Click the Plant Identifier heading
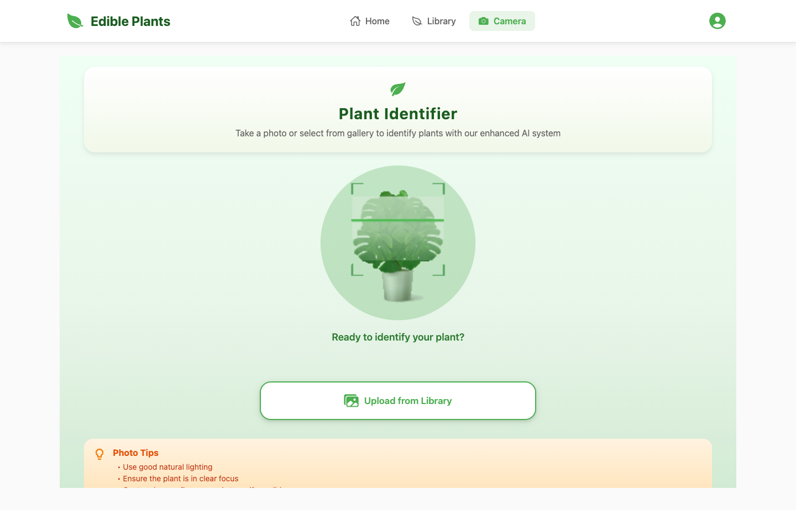The width and height of the screenshot is (796, 510). tap(397, 114)
